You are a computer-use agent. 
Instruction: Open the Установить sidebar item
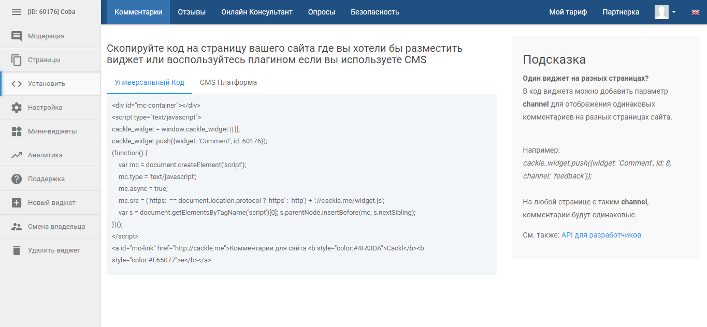47,84
